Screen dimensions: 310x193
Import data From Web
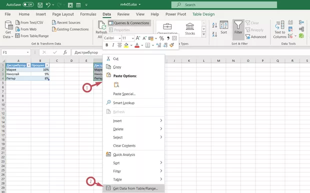pos(26,29)
